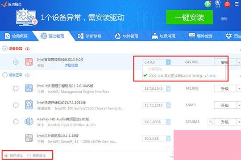Check the Intel快速存储驱动15.7.1.1015 checkbox
Image resolution: width=241 pixels, height=160 pixels.
pos(16,105)
